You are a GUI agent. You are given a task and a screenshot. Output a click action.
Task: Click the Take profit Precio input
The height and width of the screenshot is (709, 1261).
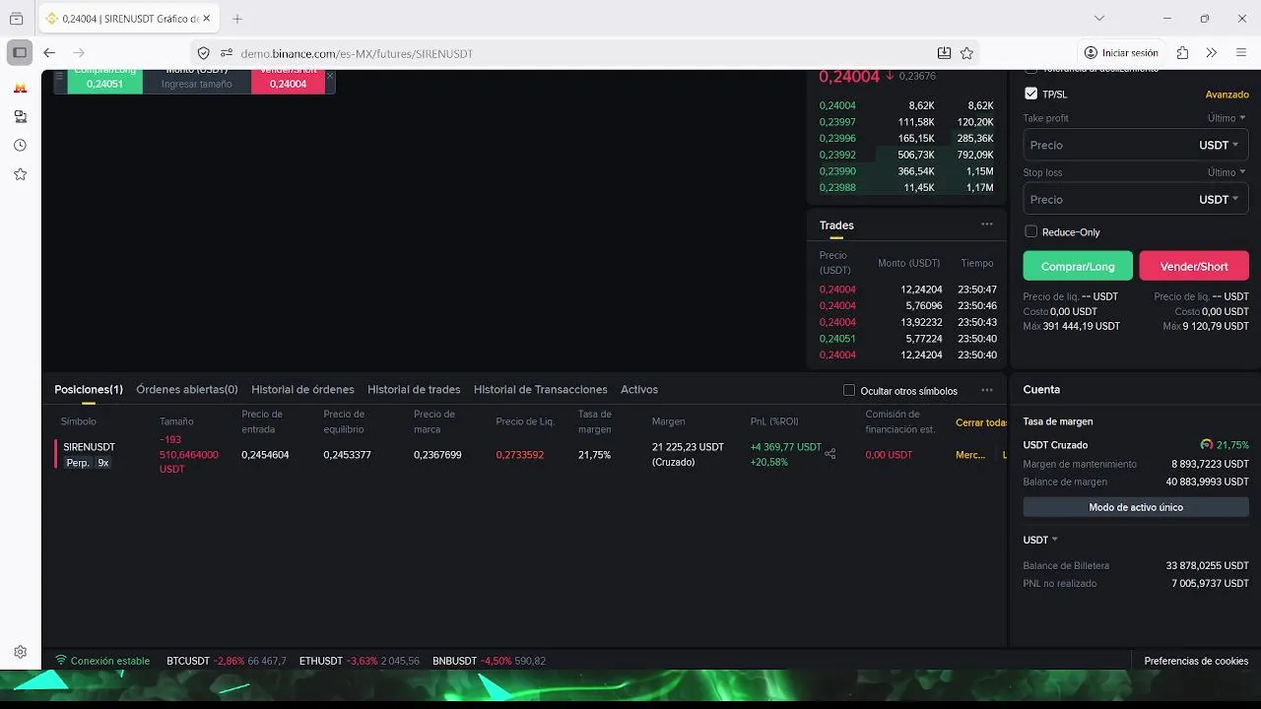1108,145
